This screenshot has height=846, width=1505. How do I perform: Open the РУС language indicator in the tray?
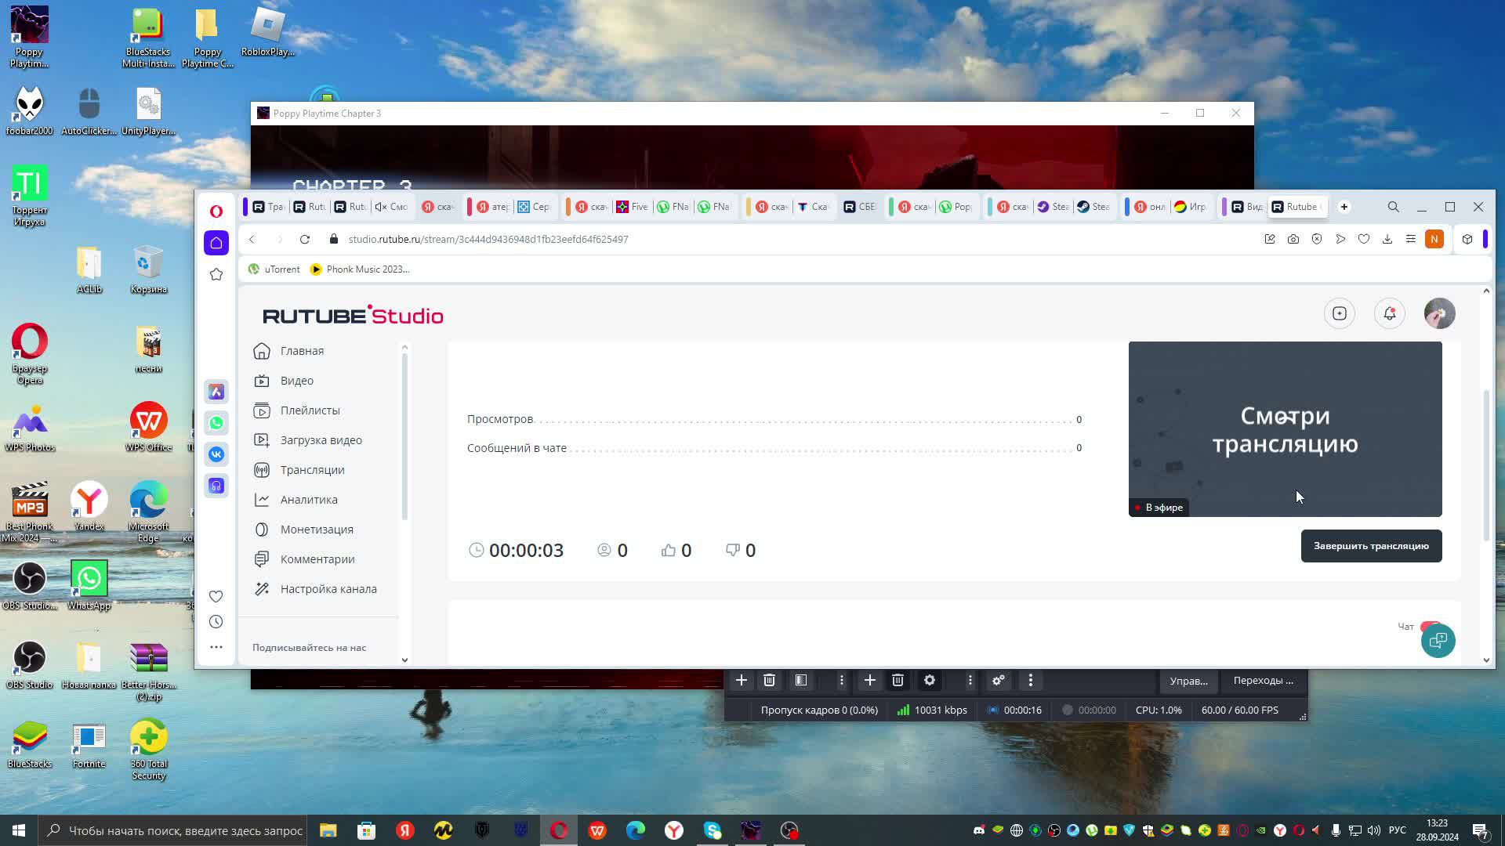tap(1397, 830)
